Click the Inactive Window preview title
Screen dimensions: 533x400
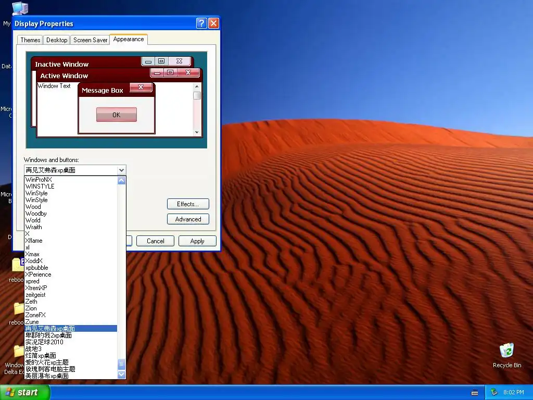coord(61,64)
